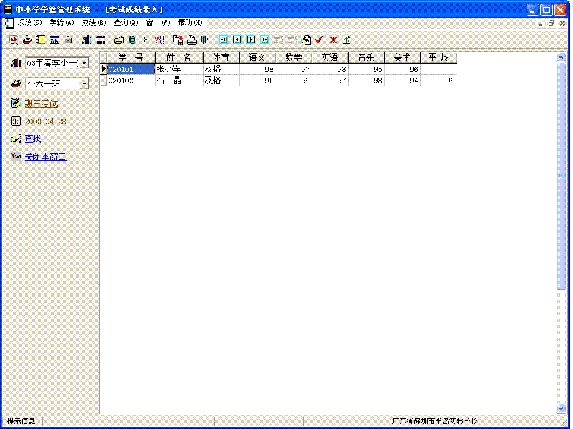Click the 查找 search link
This screenshot has height=429, width=573.
click(33, 139)
